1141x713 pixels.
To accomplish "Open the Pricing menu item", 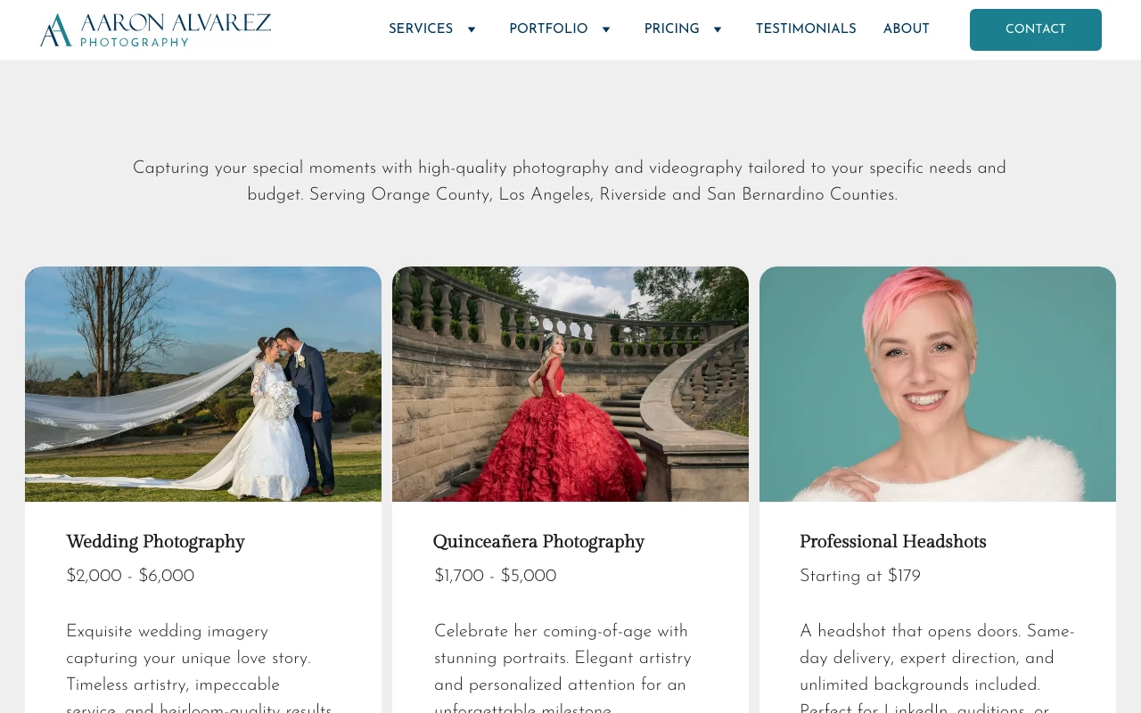I will click(x=672, y=29).
